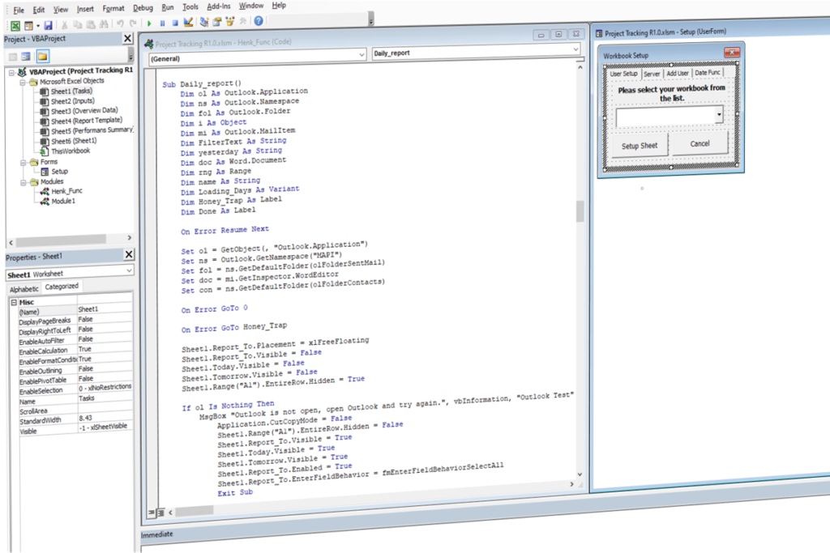Click the Undo icon in the toolbar
Image resolution: width=830 pixels, height=553 pixels.
pos(120,23)
